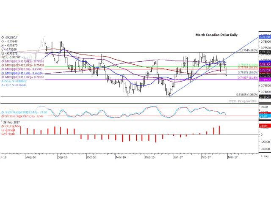Select the high value 0.75970
This screenshot has width=271, height=203.
(12, 45)
